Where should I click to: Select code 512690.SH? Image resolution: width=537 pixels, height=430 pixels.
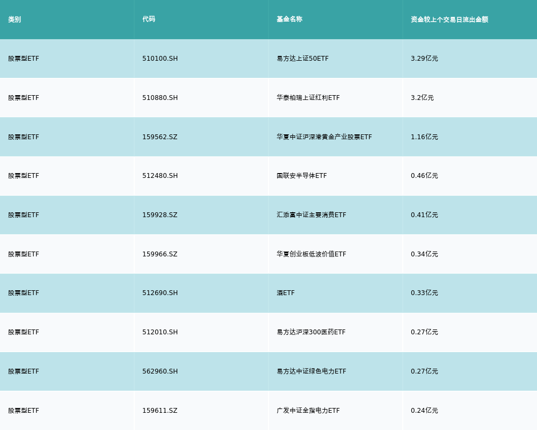point(160,293)
